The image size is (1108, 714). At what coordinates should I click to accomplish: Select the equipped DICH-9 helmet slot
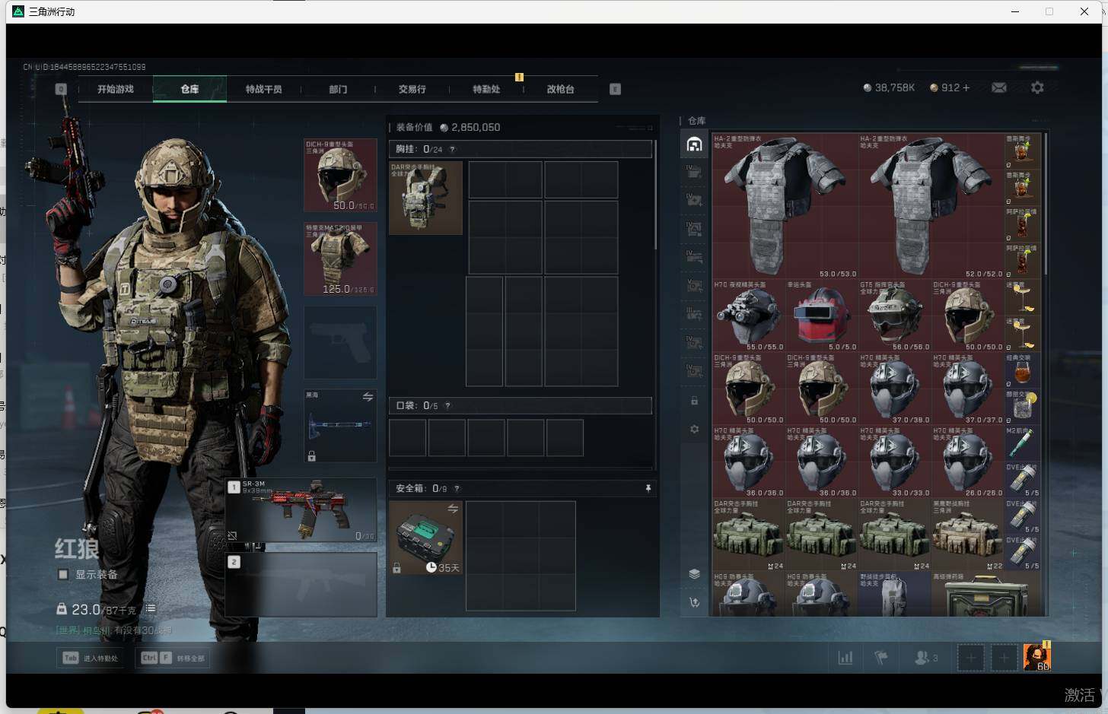340,175
